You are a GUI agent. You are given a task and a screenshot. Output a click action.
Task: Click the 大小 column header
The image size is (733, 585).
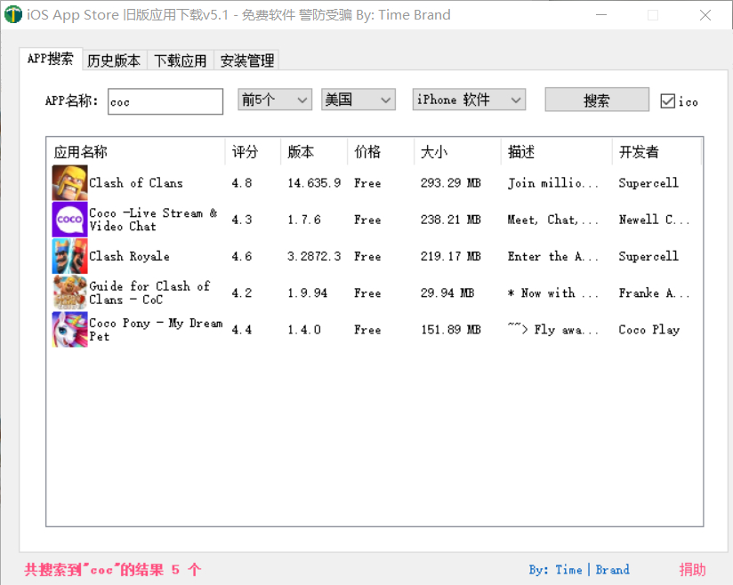[457, 152]
